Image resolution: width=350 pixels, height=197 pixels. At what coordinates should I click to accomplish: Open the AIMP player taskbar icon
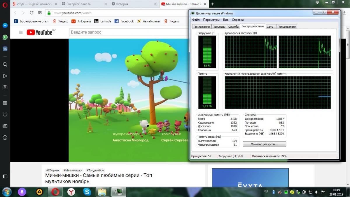pyautogui.click(x=38, y=192)
